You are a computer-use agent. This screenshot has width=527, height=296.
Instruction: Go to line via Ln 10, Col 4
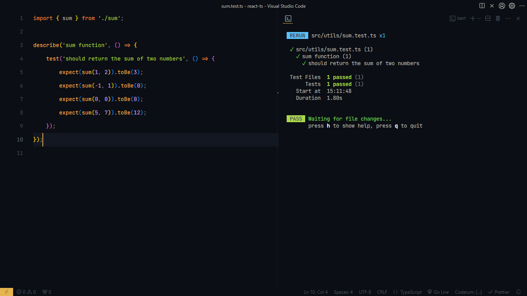[316, 292]
